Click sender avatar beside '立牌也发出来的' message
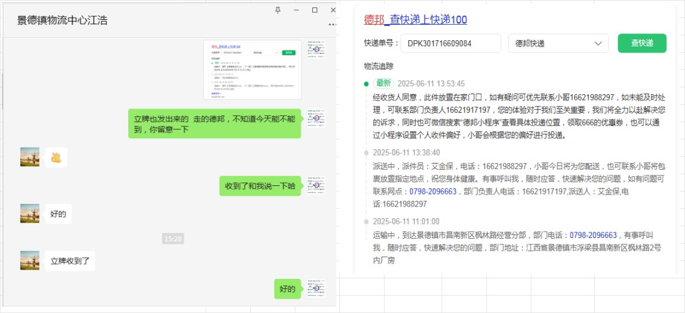The width and height of the screenshot is (685, 313). point(316,118)
